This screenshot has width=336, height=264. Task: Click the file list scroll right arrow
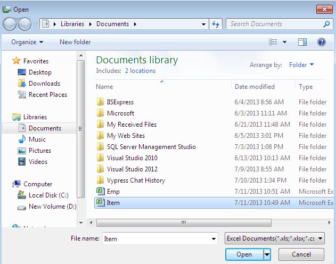329,222
